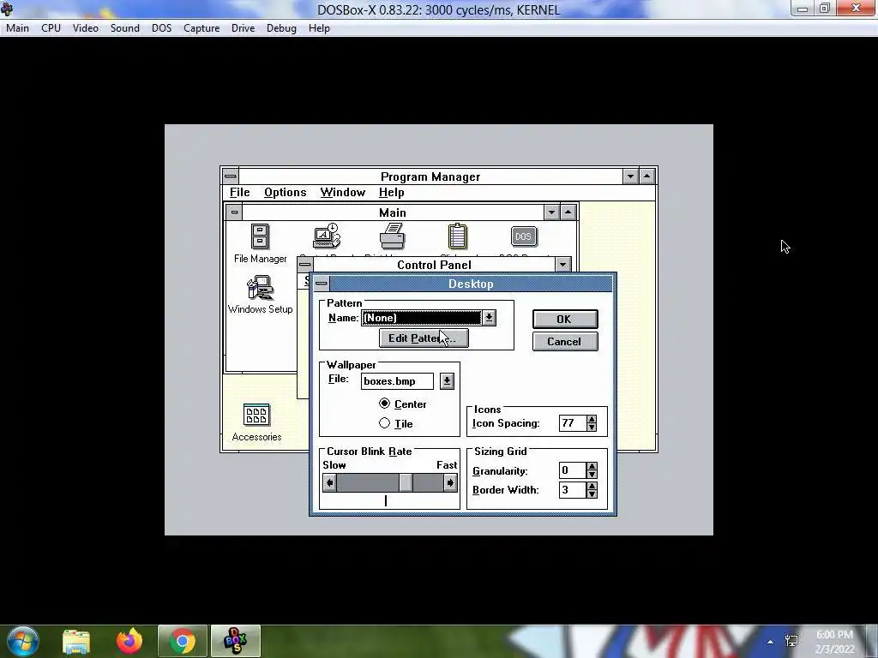Image resolution: width=878 pixels, height=658 pixels.
Task: Decrease Icon Spacing value
Action: point(592,427)
